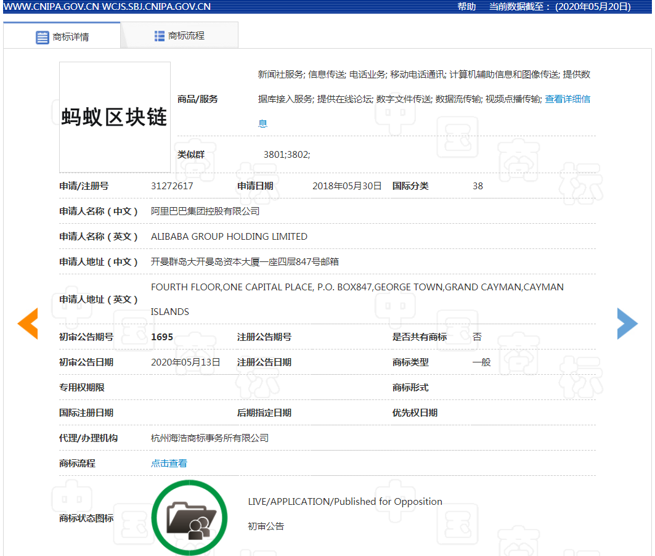Viewport: 655px width, 556px height.
Task: Click the 国际注册日期 label
Action: click(x=86, y=413)
